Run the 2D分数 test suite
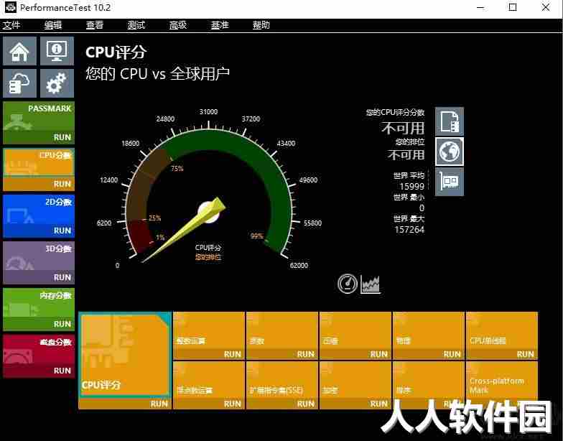Image resolution: width=563 pixels, height=441 pixels. 62,231
